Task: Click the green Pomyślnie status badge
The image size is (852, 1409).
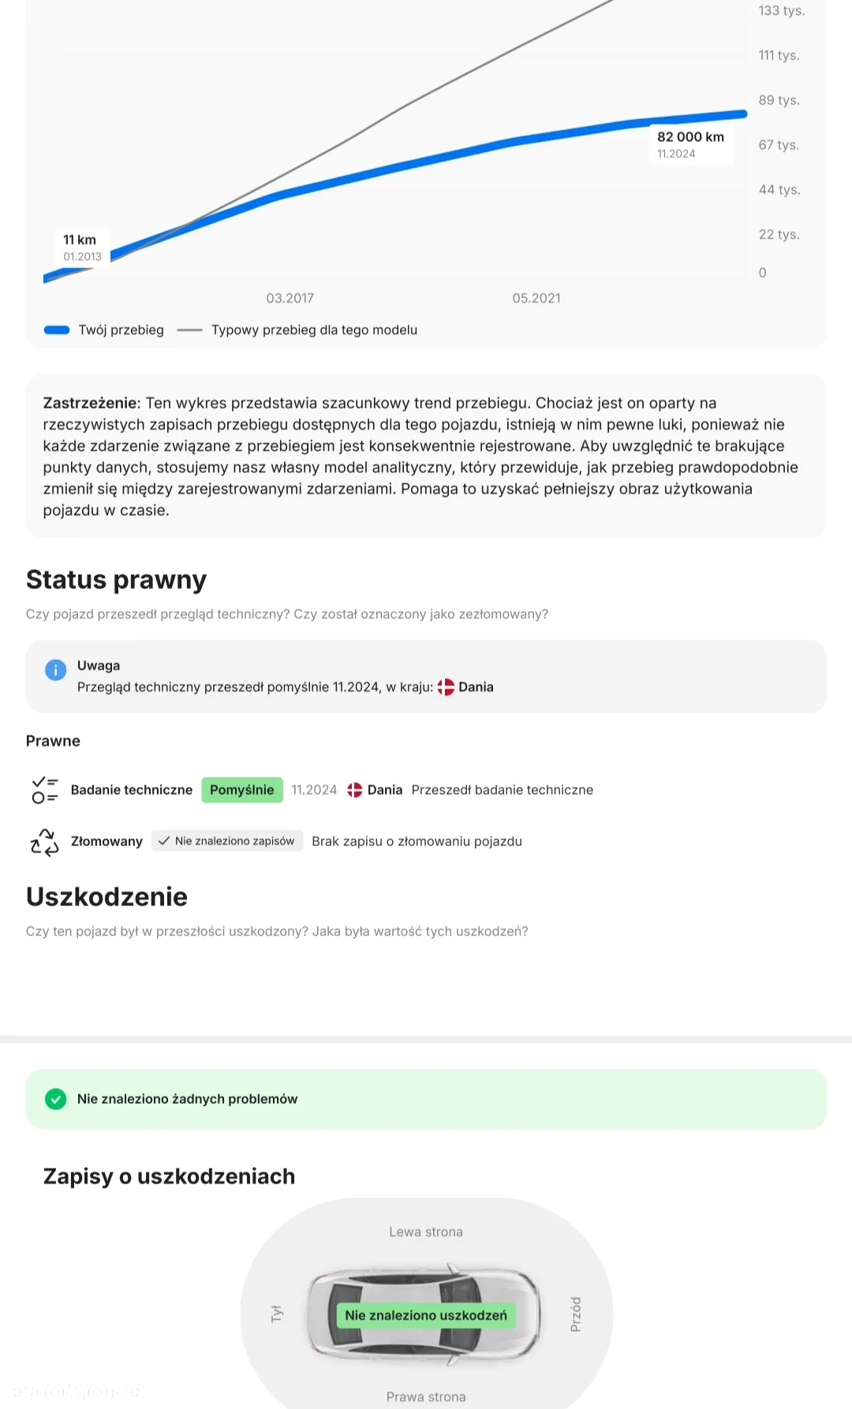Action: point(242,790)
